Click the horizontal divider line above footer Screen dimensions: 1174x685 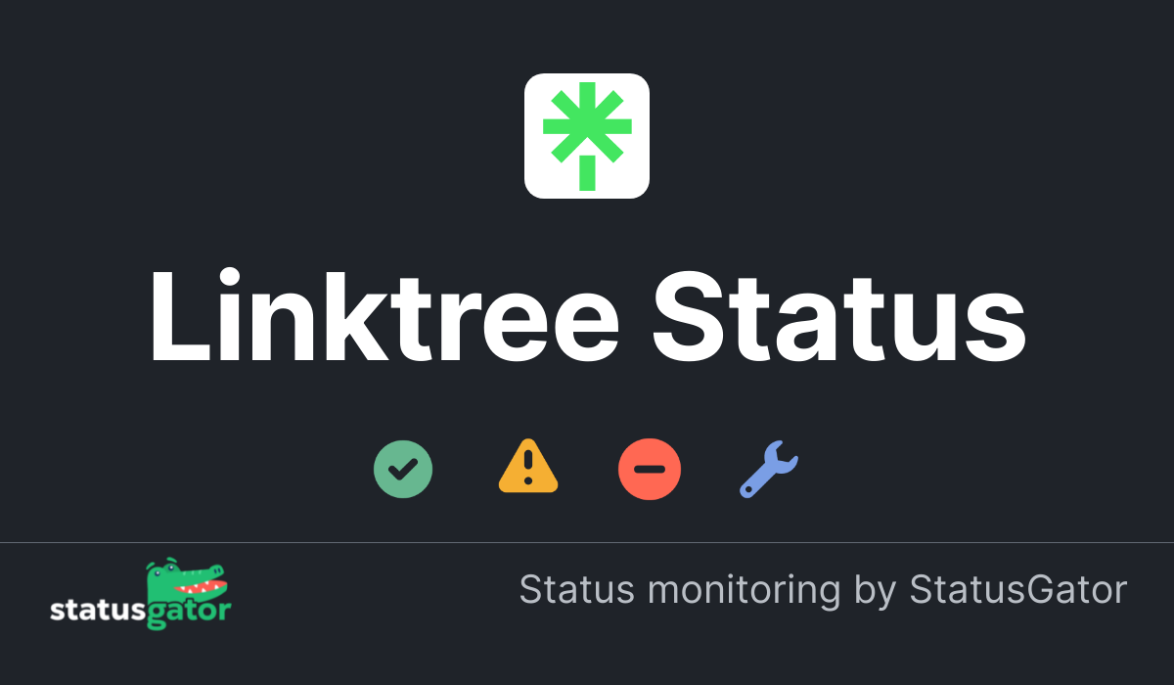[x=587, y=542]
